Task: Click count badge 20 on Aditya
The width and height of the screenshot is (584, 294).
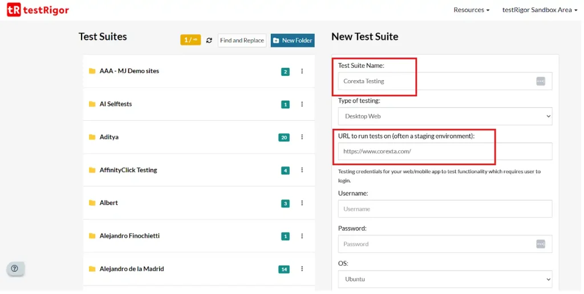Action: click(x=284, y=138)
